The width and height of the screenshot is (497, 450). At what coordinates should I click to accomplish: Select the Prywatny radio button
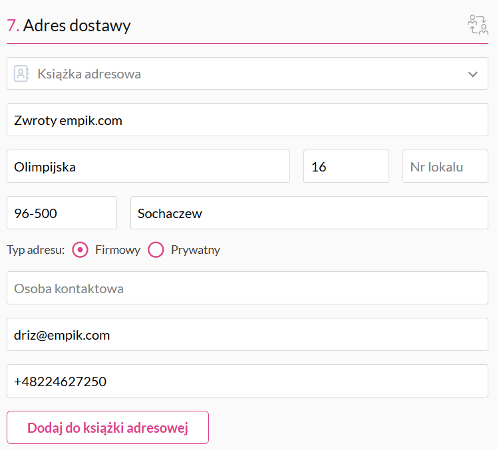pos(156,250)
